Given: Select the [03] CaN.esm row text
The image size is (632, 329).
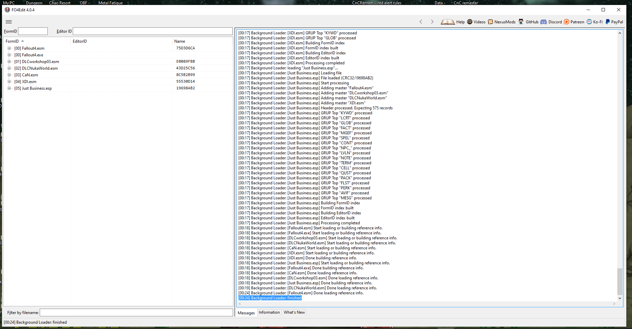Looking at the screenshot, I should tap(26, 75).
